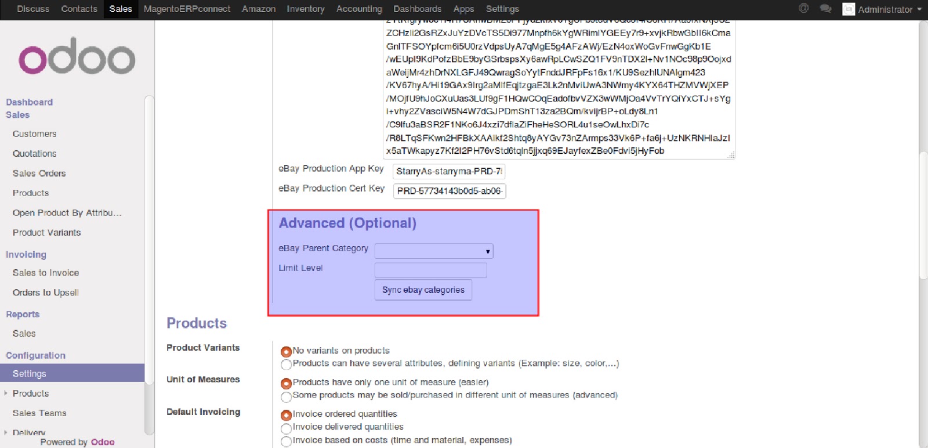Open the MagentoERPconnect menu

187,9
